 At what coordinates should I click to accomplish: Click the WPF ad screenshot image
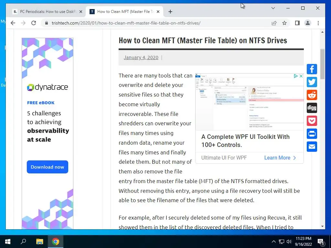click(x=249, y=102)
